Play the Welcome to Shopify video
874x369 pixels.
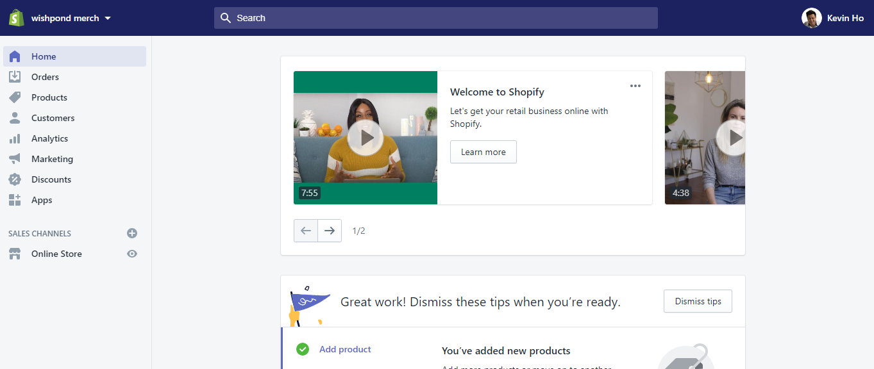click(366, 138)
